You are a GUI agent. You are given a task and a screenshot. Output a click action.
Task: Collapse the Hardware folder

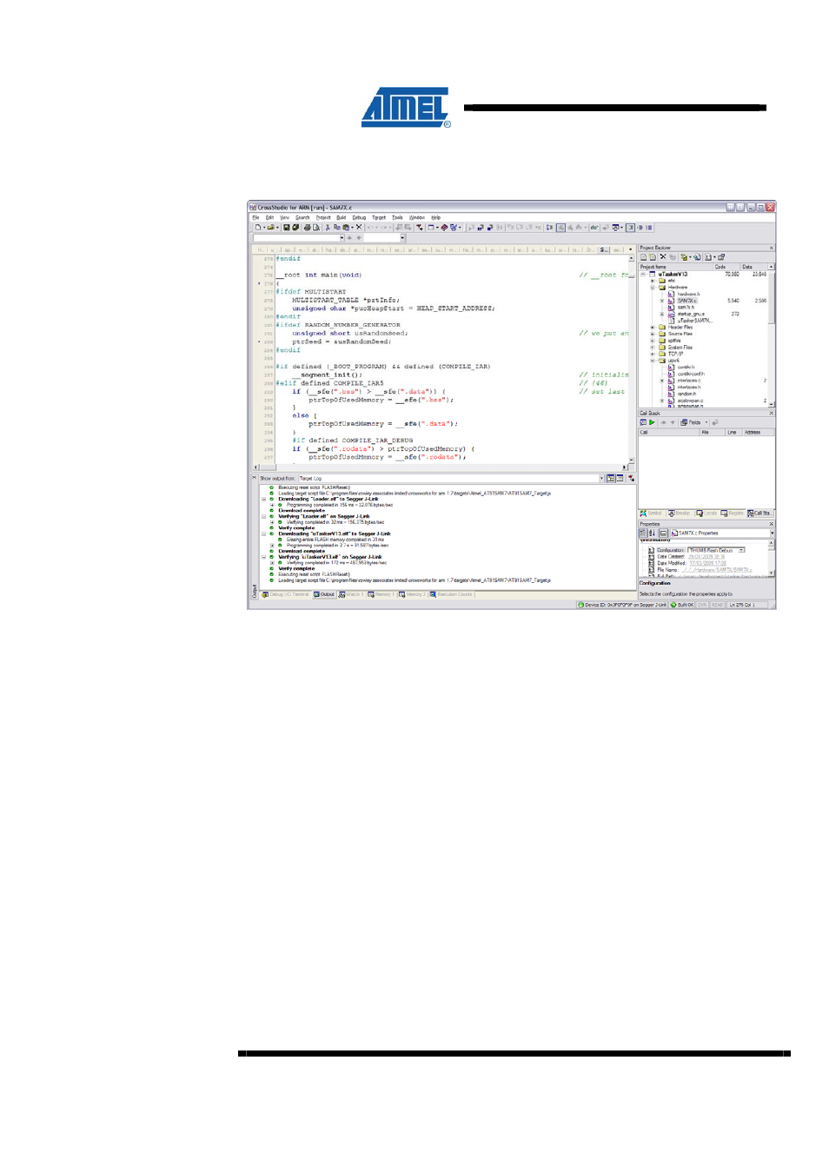[653, 288]
